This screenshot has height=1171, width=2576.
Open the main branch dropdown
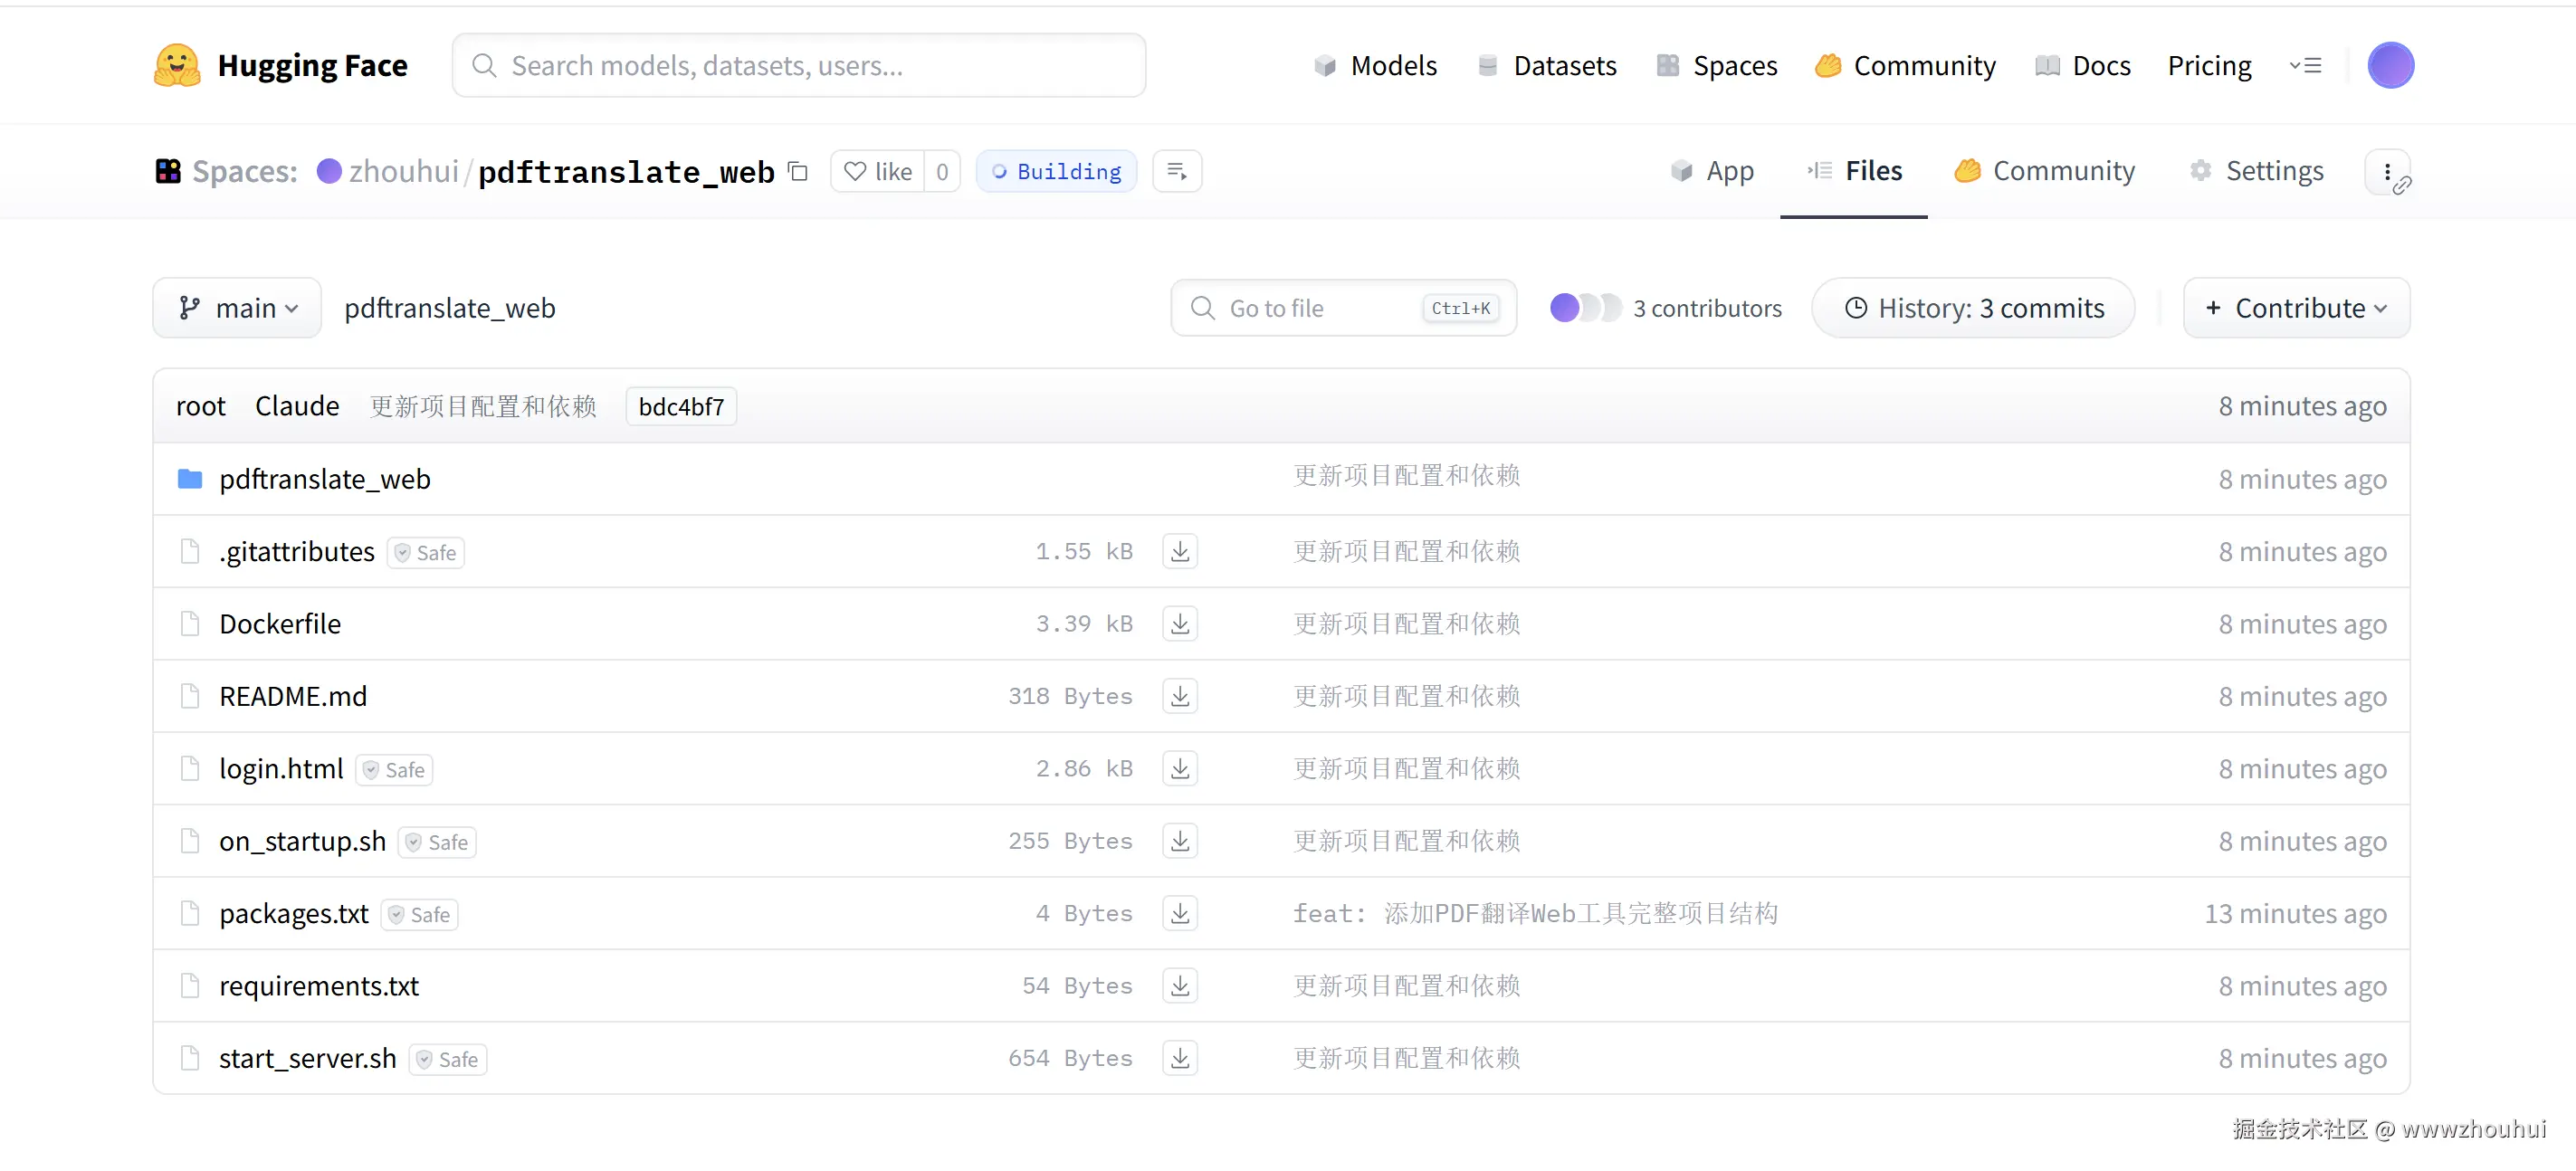pos(237,308)
